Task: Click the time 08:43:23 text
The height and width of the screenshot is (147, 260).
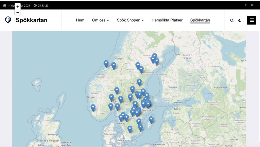Action: (43, 6)
